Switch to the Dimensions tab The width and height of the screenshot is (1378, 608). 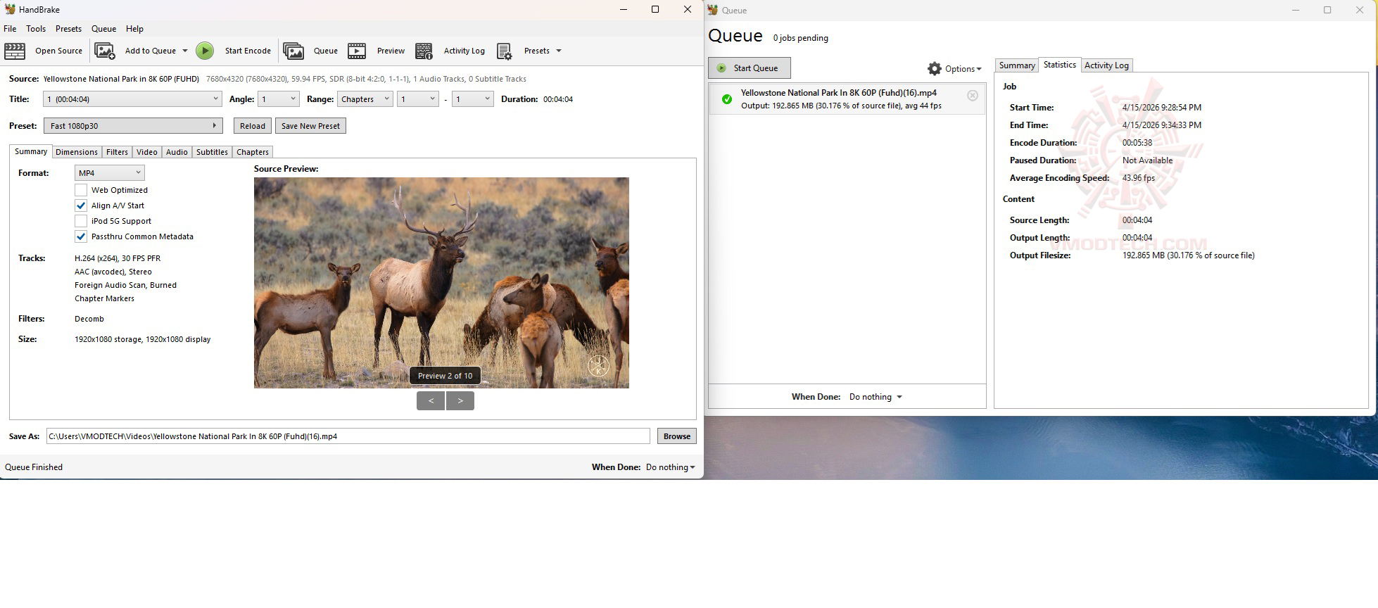(x=77, y=152)
